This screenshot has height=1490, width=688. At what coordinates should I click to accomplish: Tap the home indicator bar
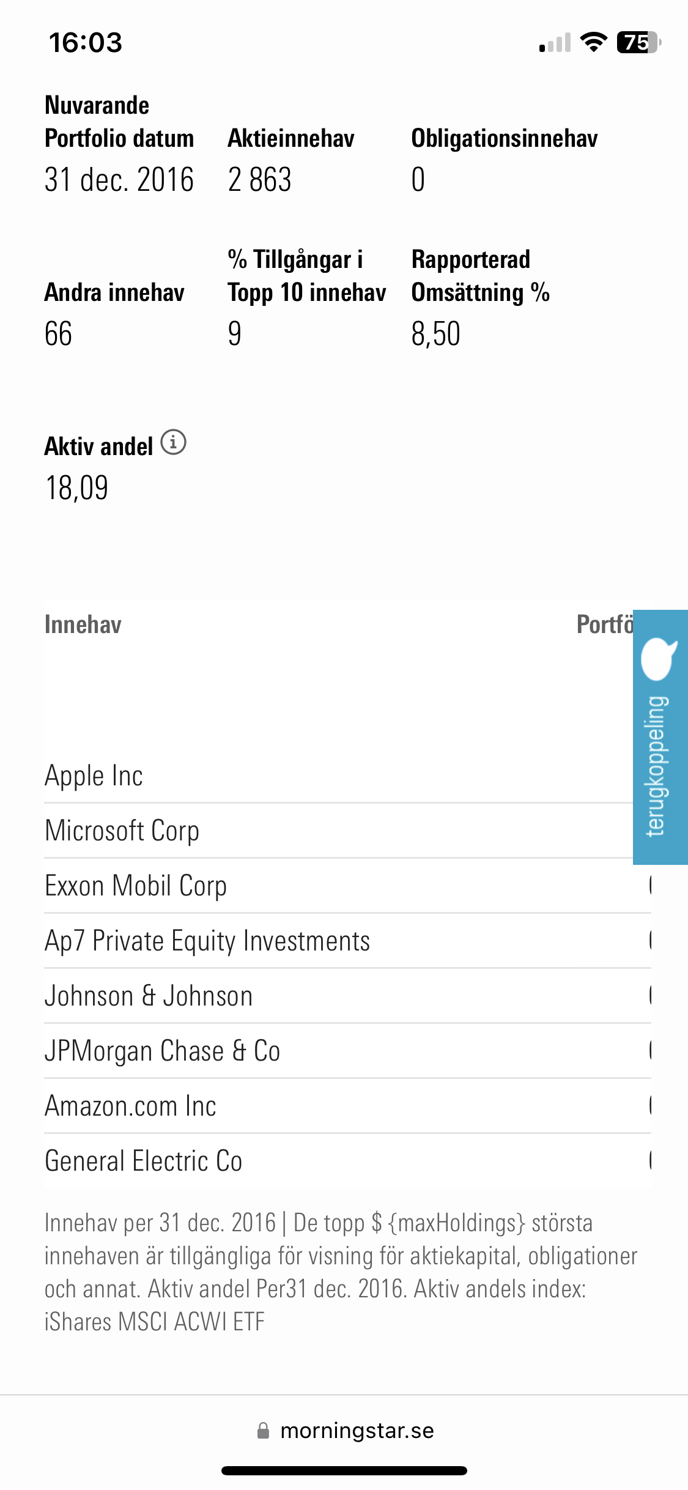click(344, 1470)
